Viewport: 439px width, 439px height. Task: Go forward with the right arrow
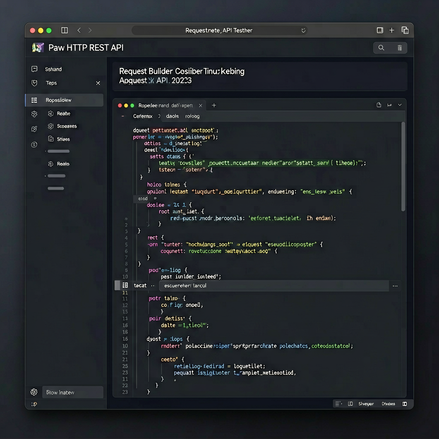click(x=90, y=30)
